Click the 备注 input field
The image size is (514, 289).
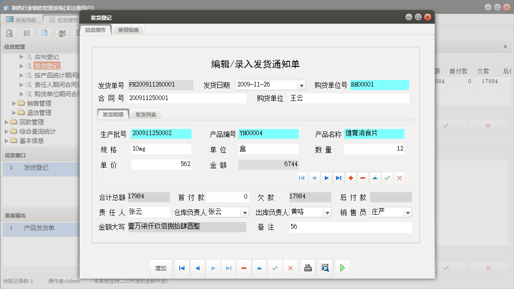point(351,228)
